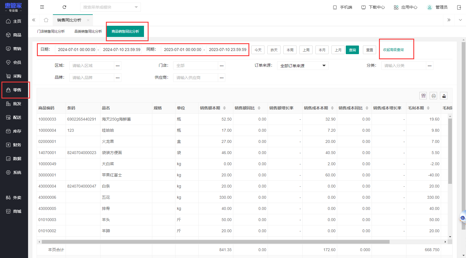Click the export icon above the table
Image resolution: width=466 pixels, height=258 pixels.
click(x=444, y=96)
